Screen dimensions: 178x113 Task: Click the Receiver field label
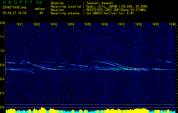click(57, 10)
